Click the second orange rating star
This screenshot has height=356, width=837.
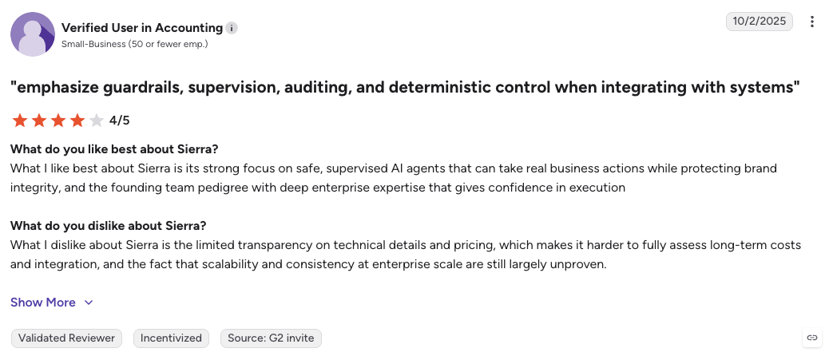click(x=39, y=121)
